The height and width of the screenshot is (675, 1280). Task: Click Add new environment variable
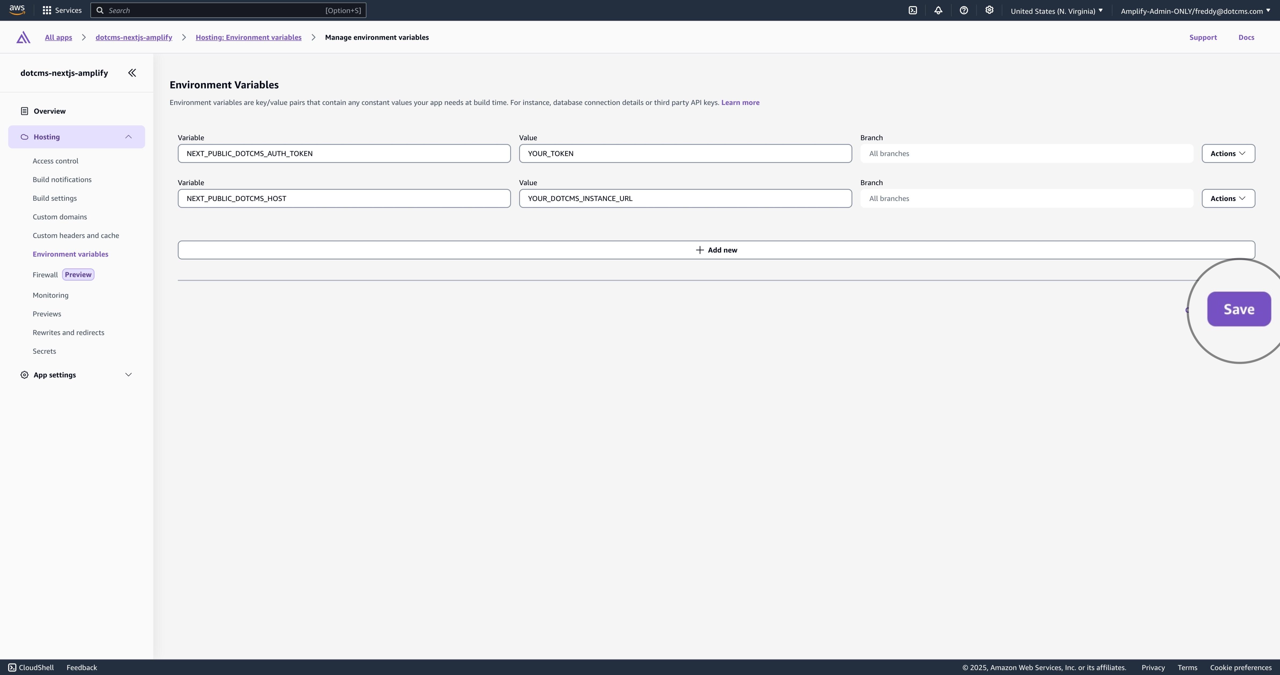coord(716,250)
